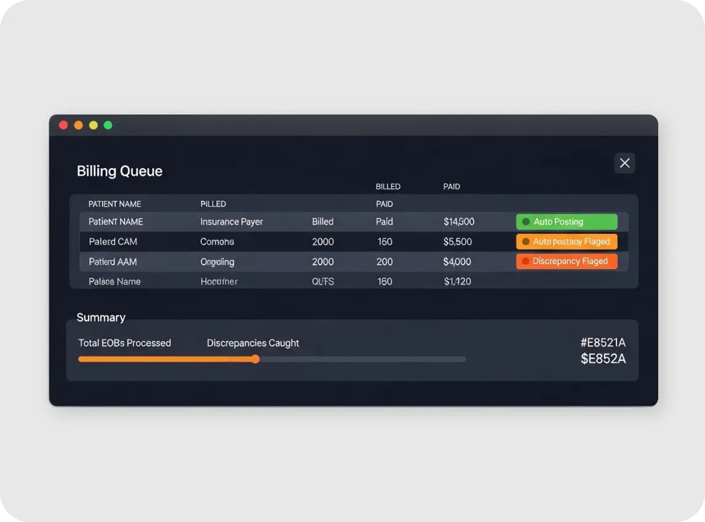Click the close X icon at top right
705x522 pixels.
pyautogui.click(x=624, y=163)
